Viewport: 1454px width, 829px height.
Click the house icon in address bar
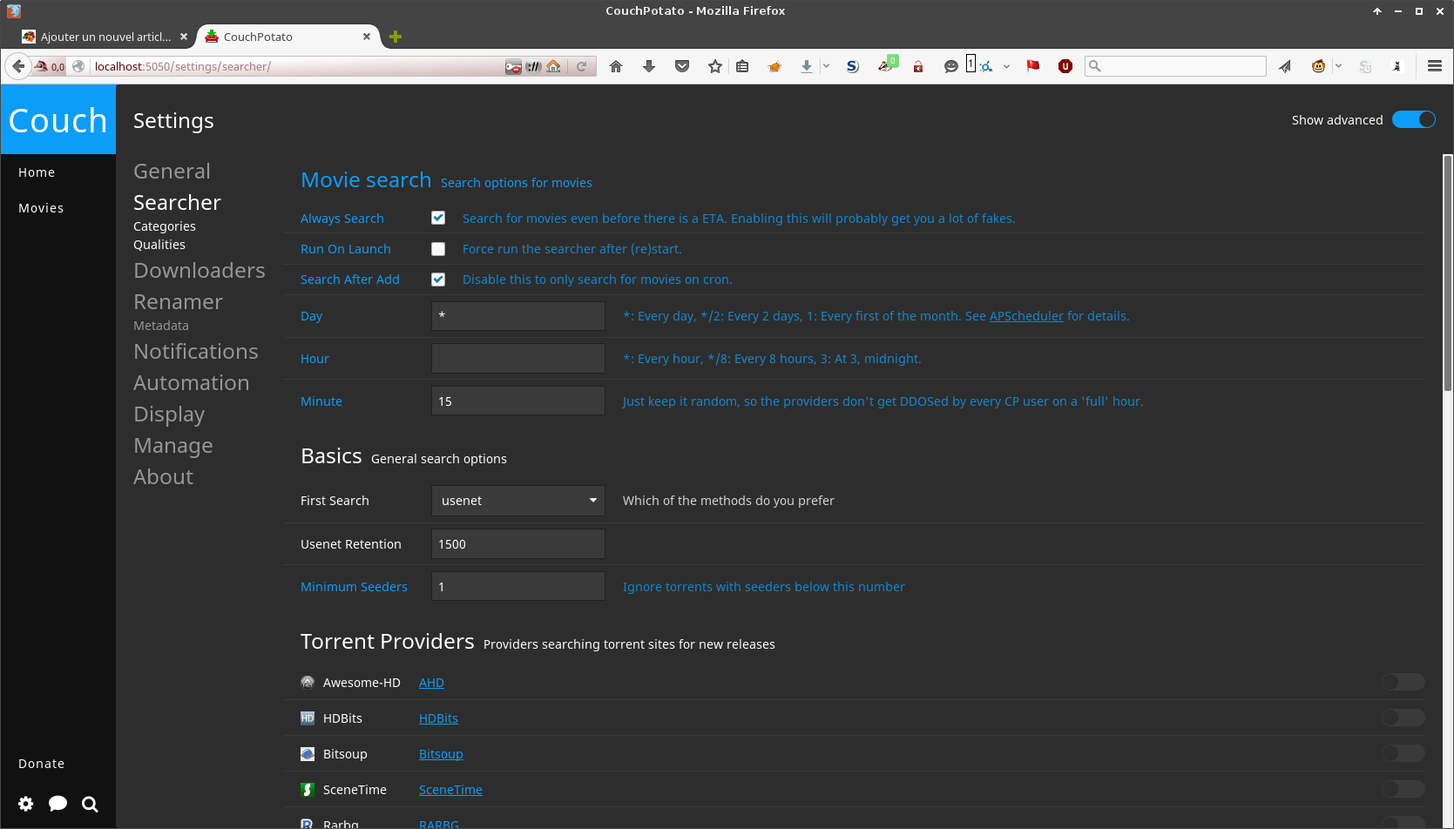tap(553, 66)
